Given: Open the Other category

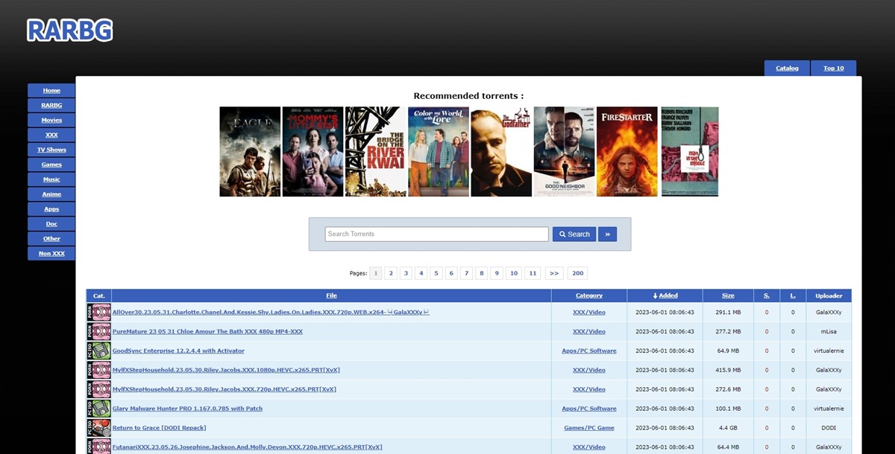Looking at the screenshot, I should (51, 239).
